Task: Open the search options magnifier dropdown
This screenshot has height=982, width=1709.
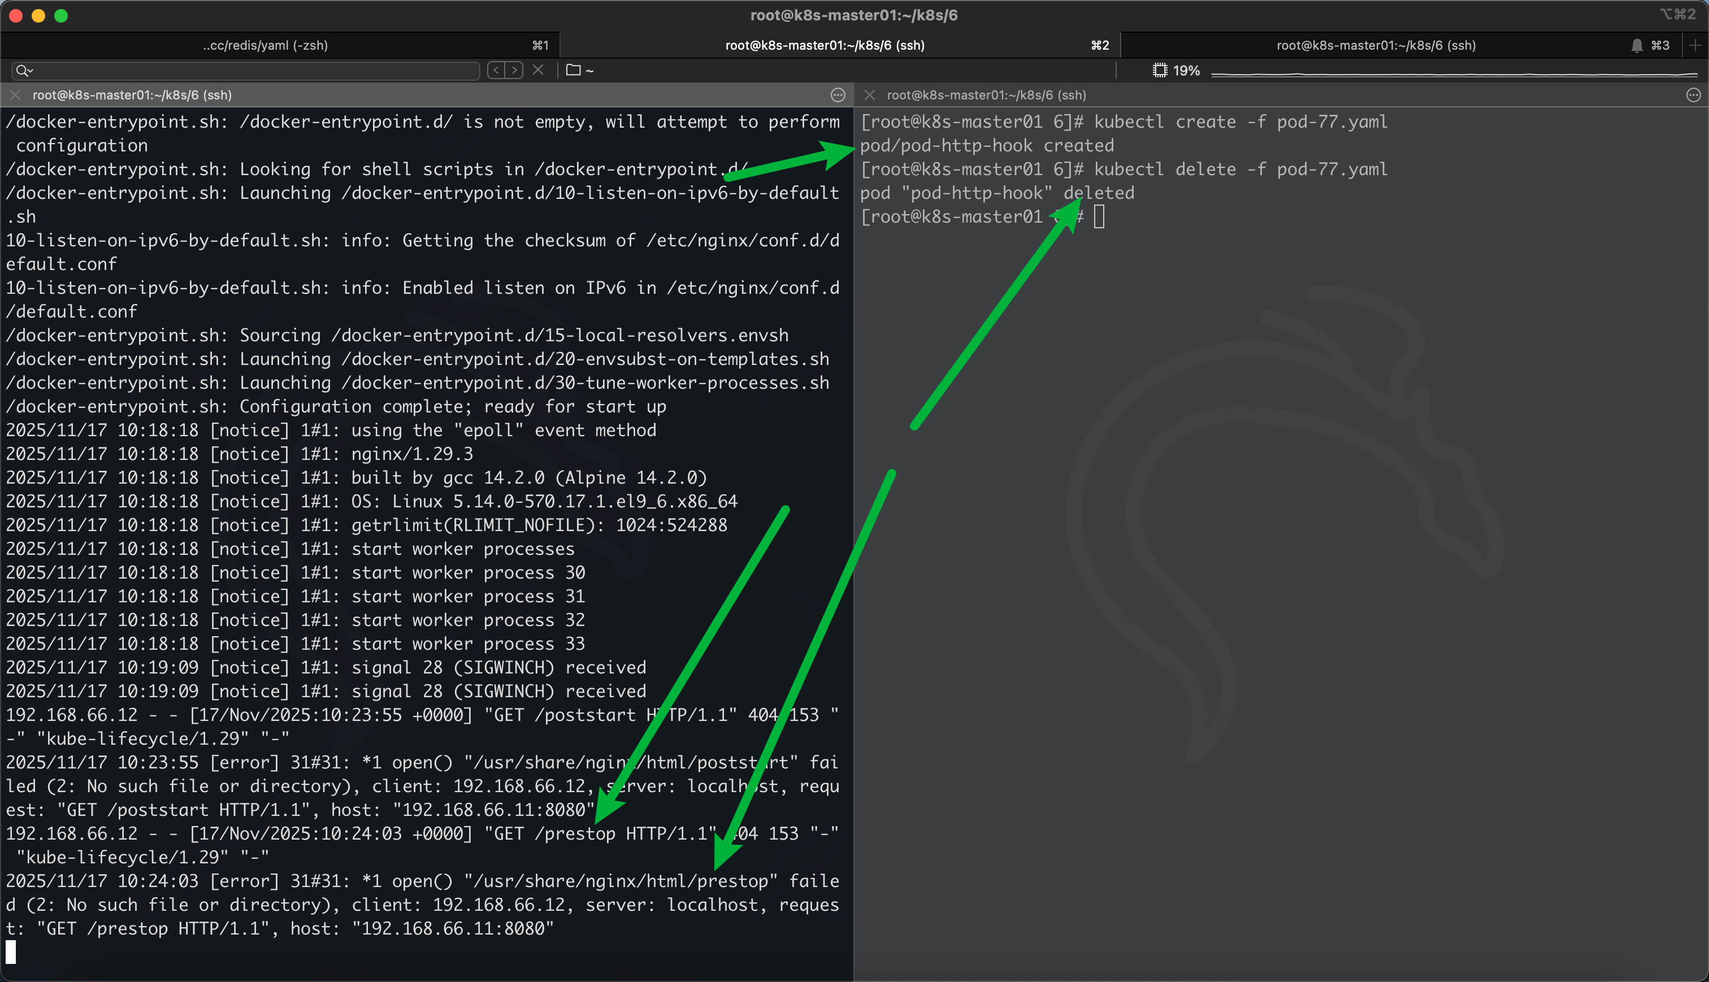Action: [24, 70]
